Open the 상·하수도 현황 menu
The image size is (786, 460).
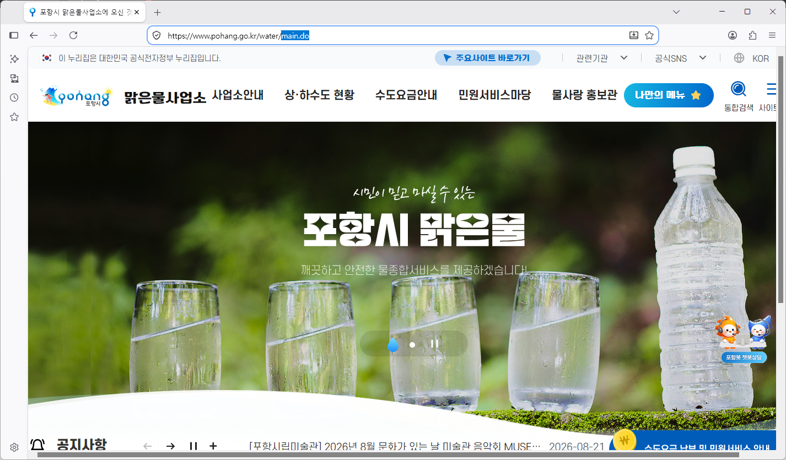(319, 95)
